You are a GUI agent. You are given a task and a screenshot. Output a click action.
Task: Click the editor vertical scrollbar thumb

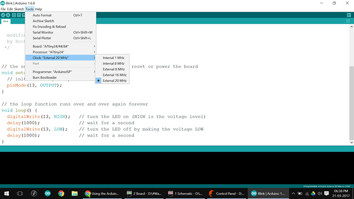[352, 102]
